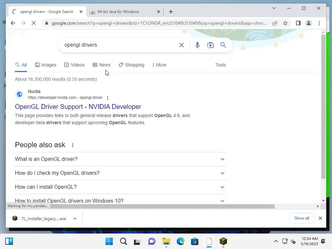
Task: Close the downloads bar
Action: tap(320, 218)
